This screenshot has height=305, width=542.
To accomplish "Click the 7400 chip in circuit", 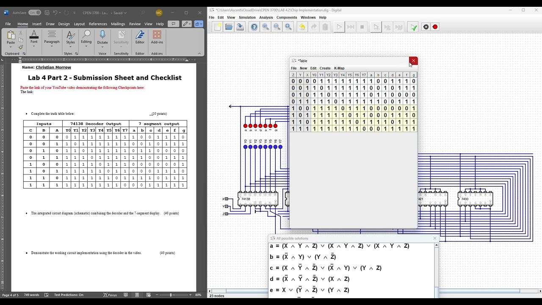I will pos(475,199).
